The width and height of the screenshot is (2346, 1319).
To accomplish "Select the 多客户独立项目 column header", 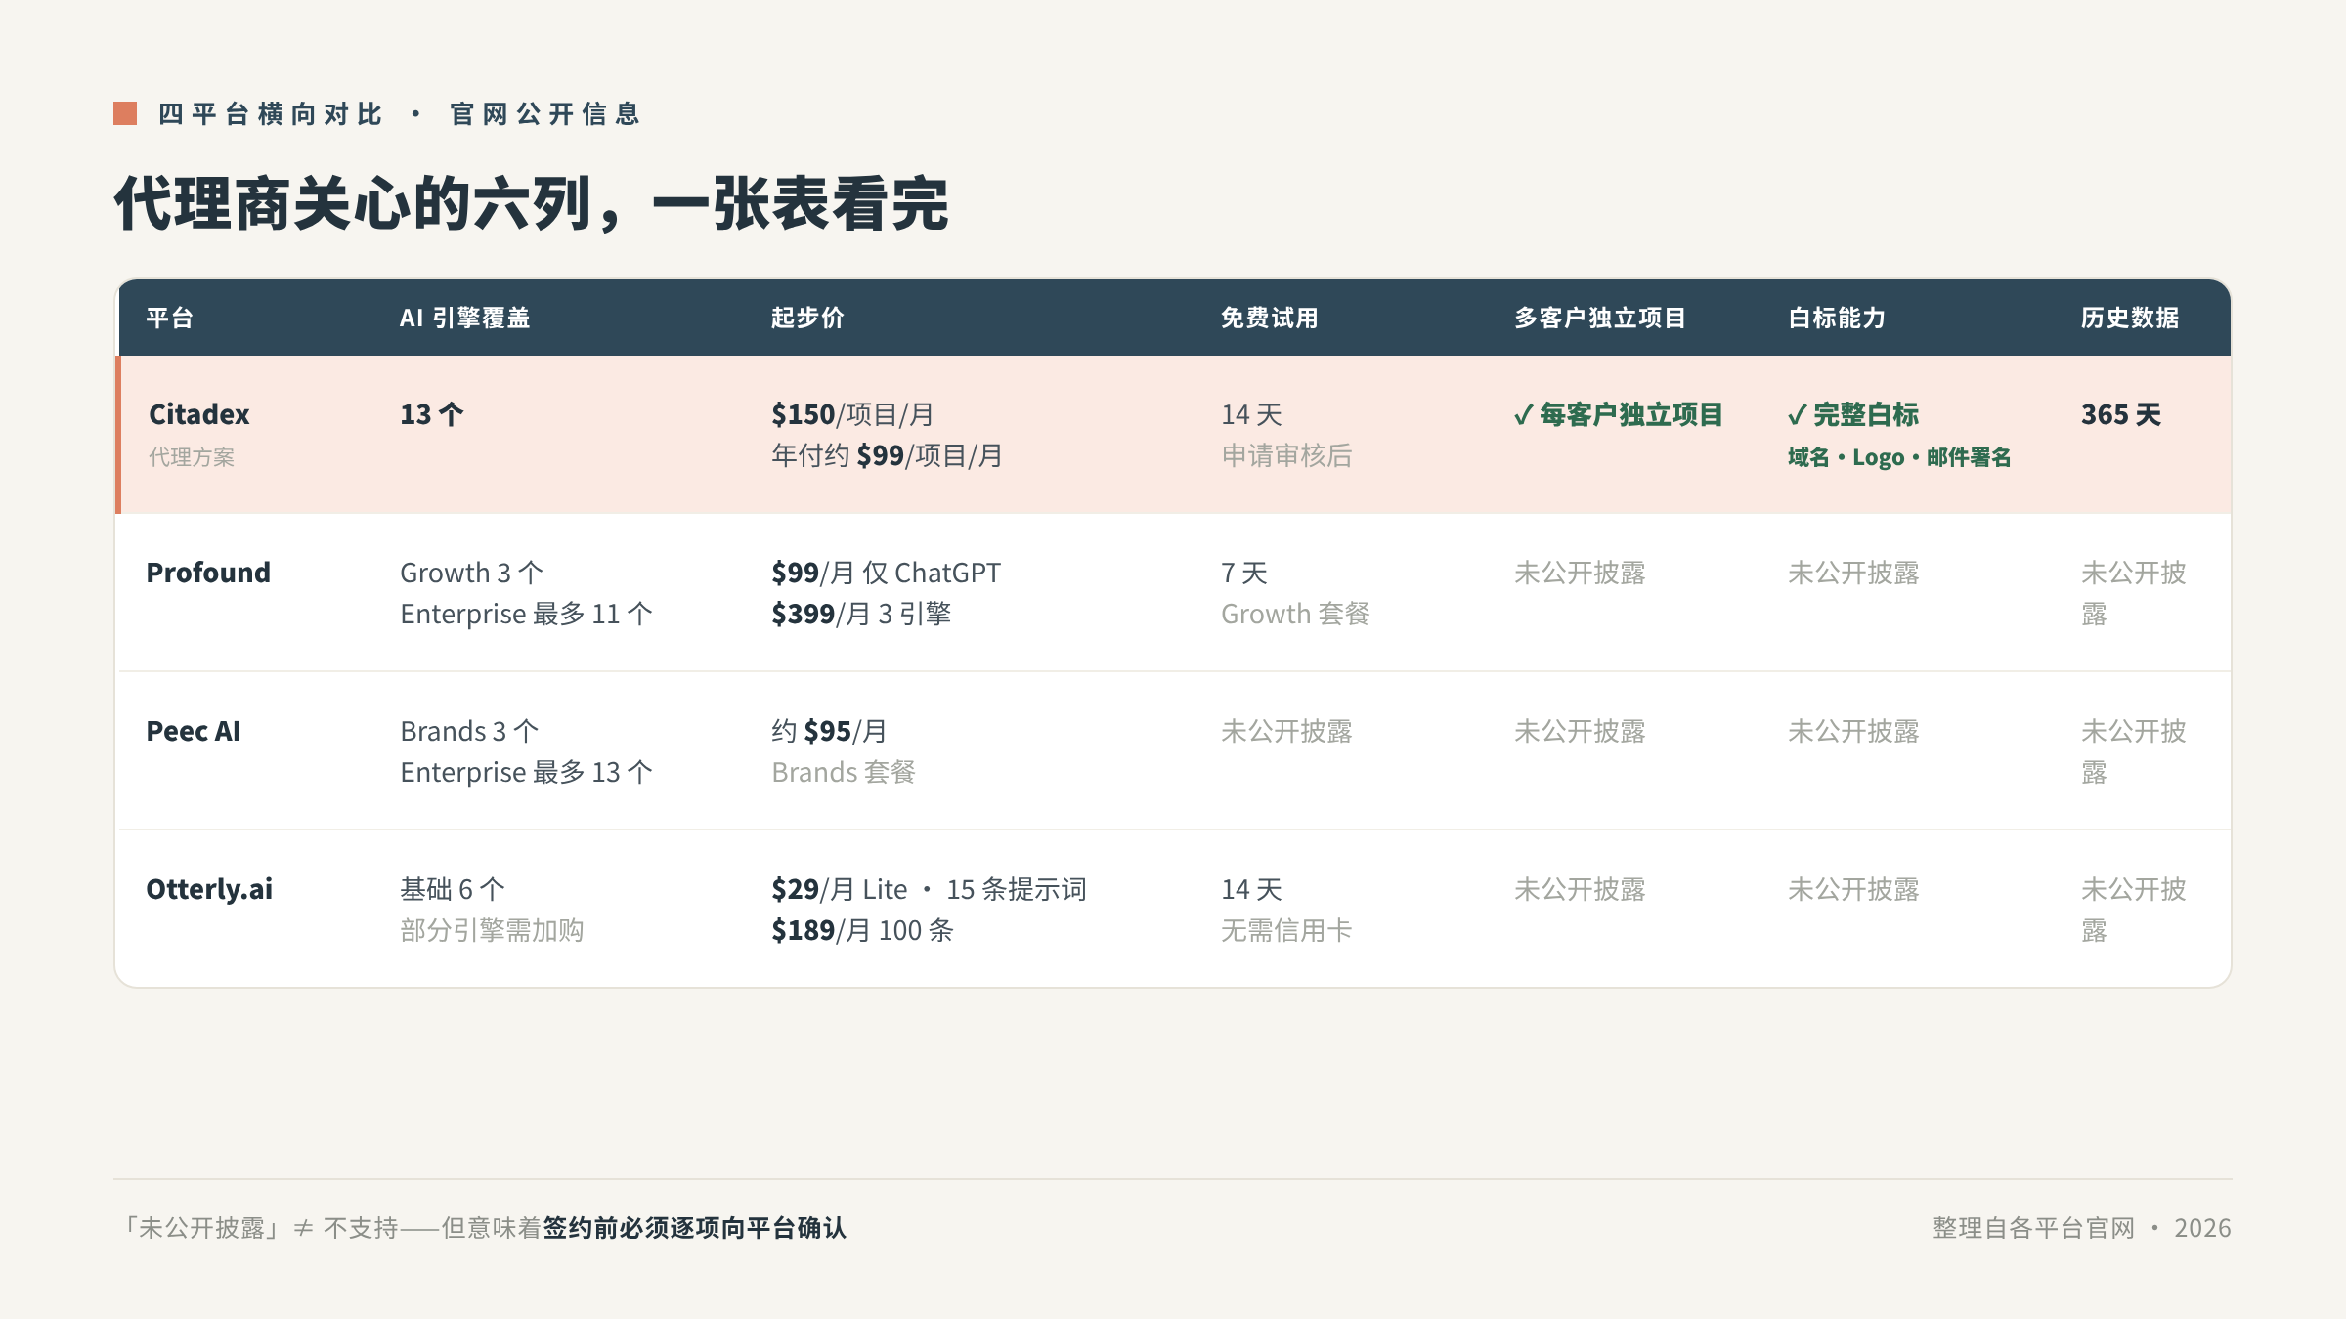I will [1600, 318].
